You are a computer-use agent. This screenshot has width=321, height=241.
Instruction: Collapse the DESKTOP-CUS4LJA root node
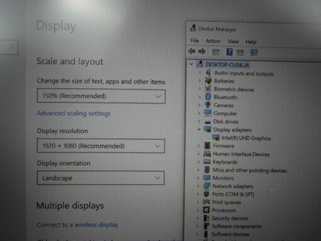point(191,64)
